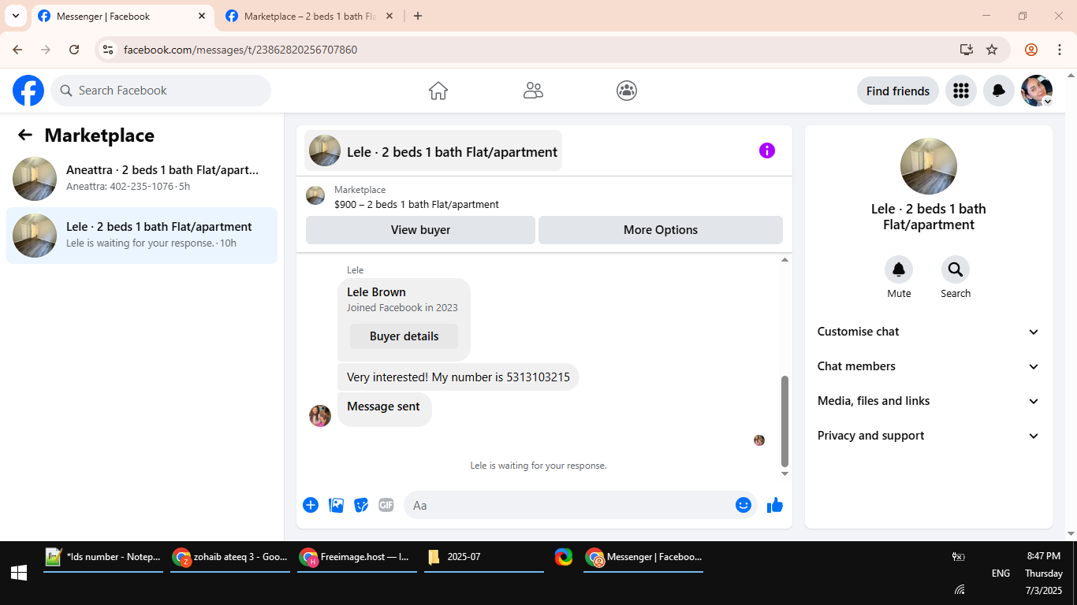Image resolution: width=1077 pixels, height=605 pixels.
Task: Open Aneattra conversation in list
Action: point(142,179)
